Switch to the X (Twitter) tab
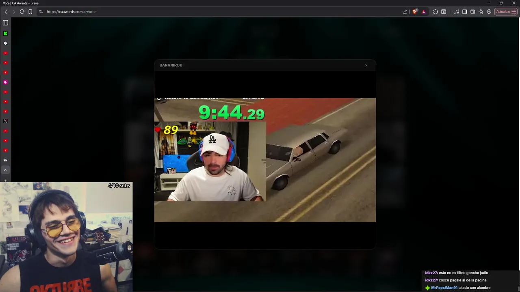This screenshot has height=292, width=520. click(x=5, y=121)
